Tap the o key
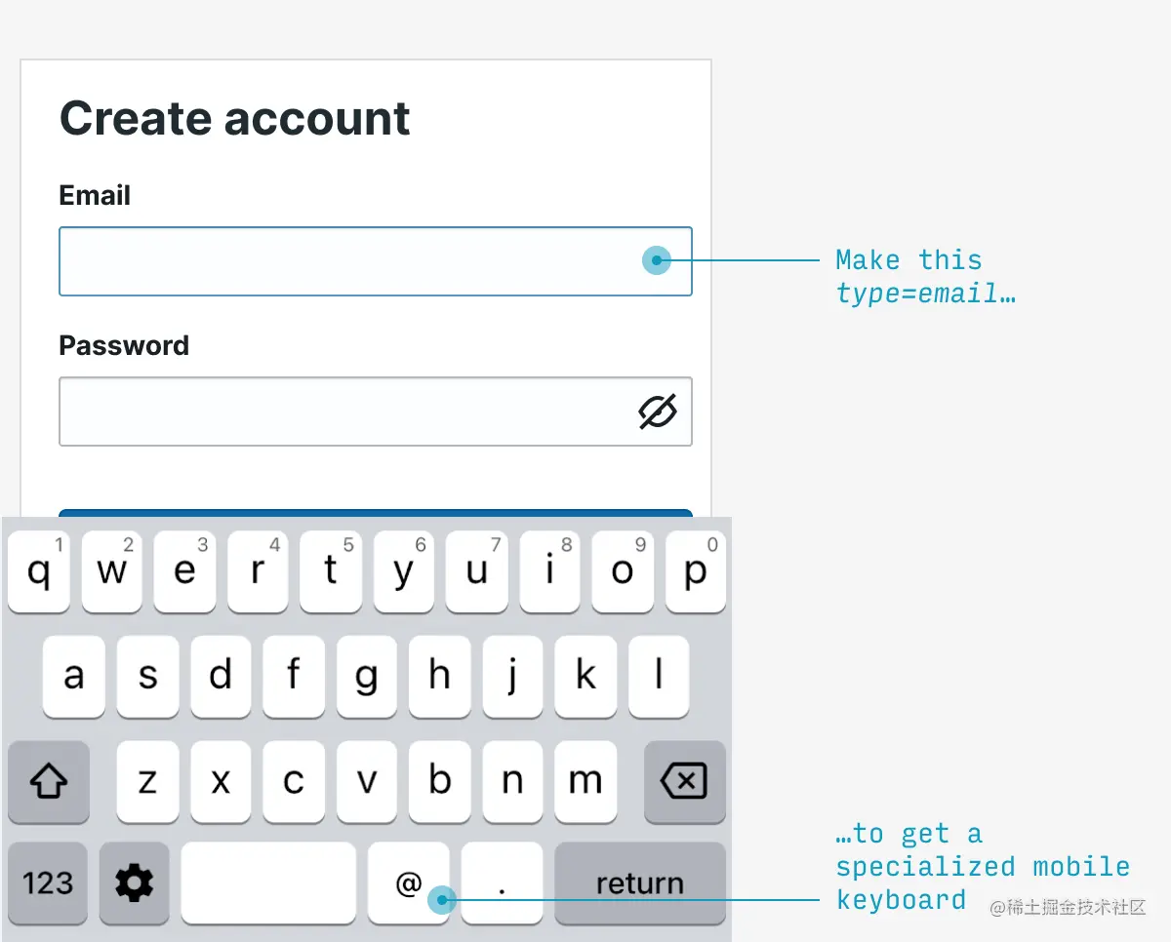The width and height of the screenshot is (1171, 942). (x=623, y=571)
